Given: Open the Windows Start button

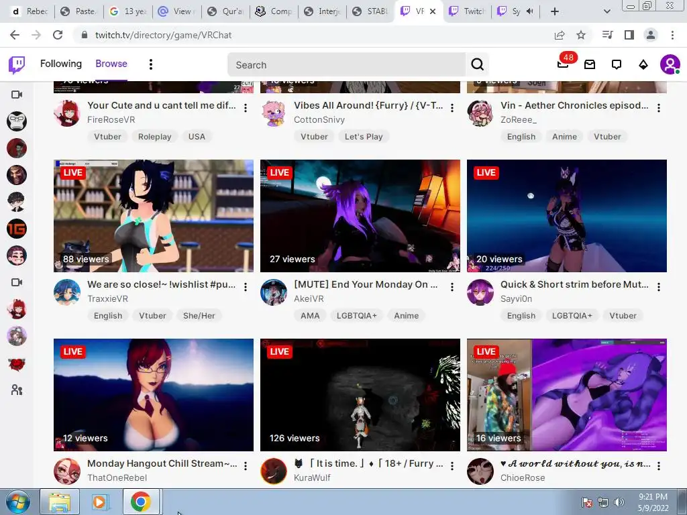Looking at the screenshot, I should [17, 502].
